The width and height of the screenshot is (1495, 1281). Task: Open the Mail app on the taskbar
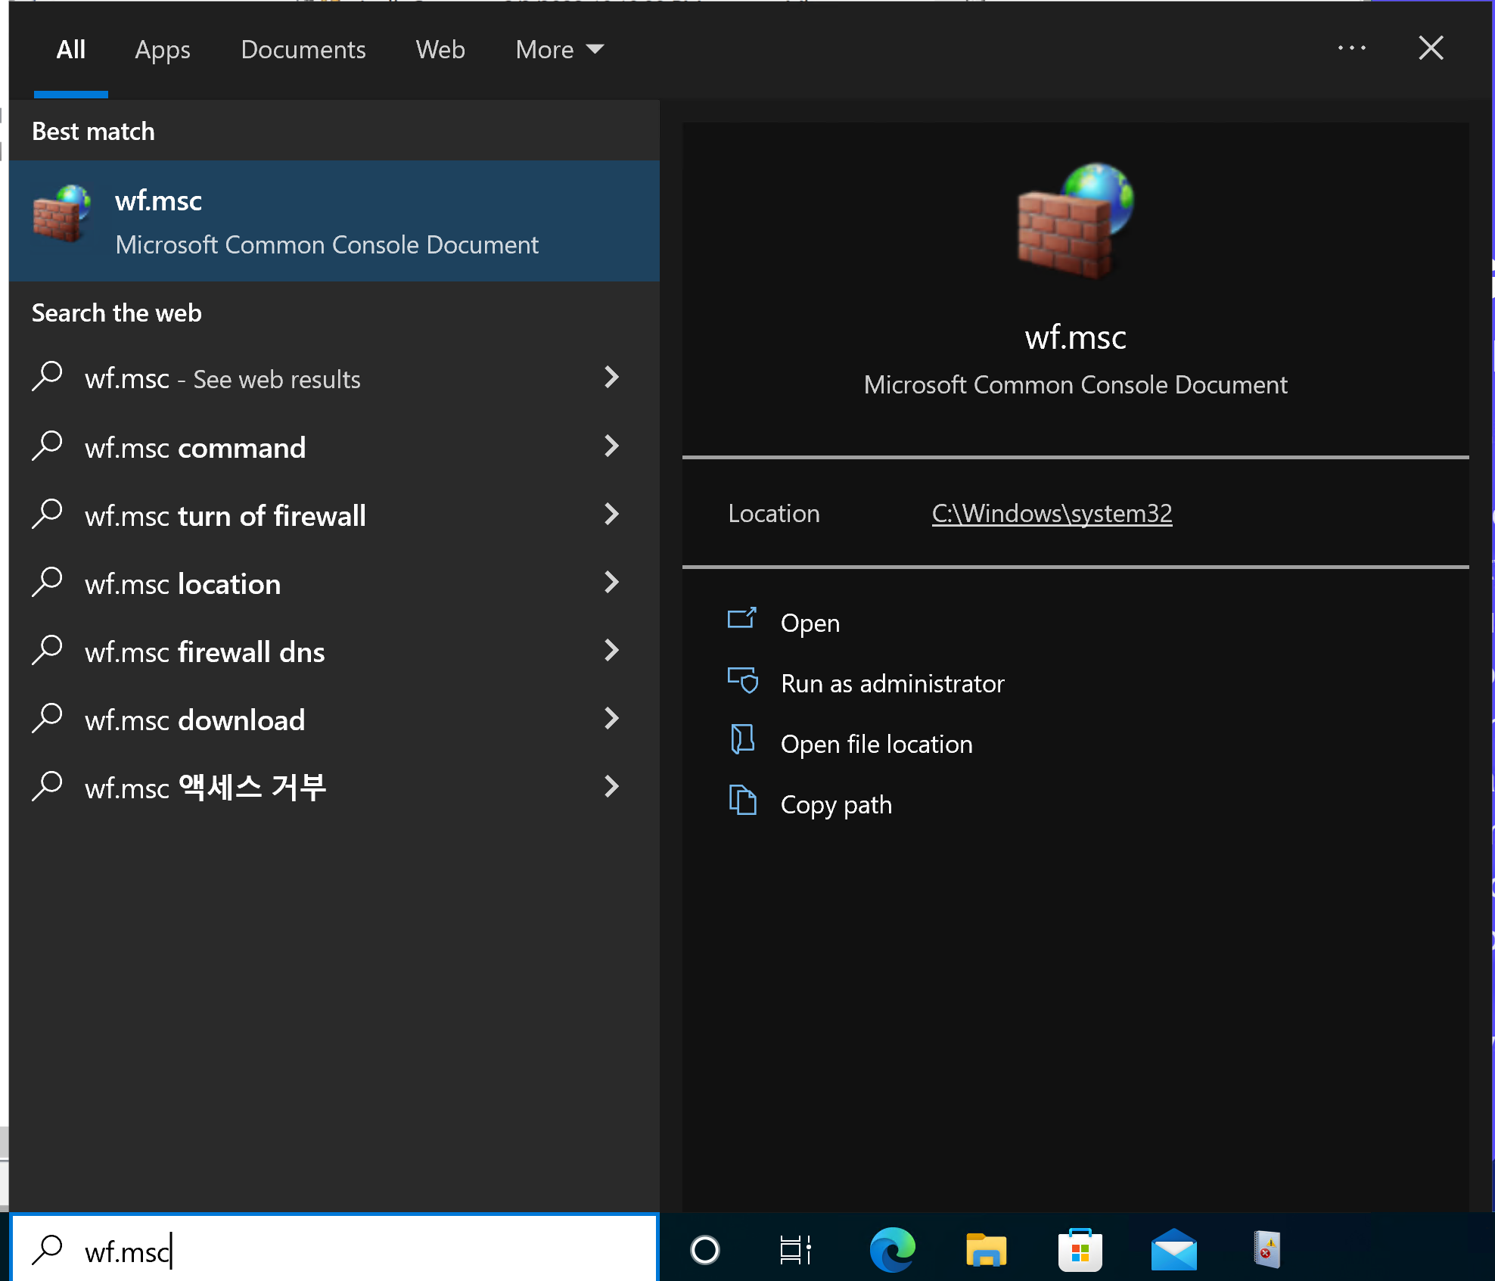pos(1173,1250)
